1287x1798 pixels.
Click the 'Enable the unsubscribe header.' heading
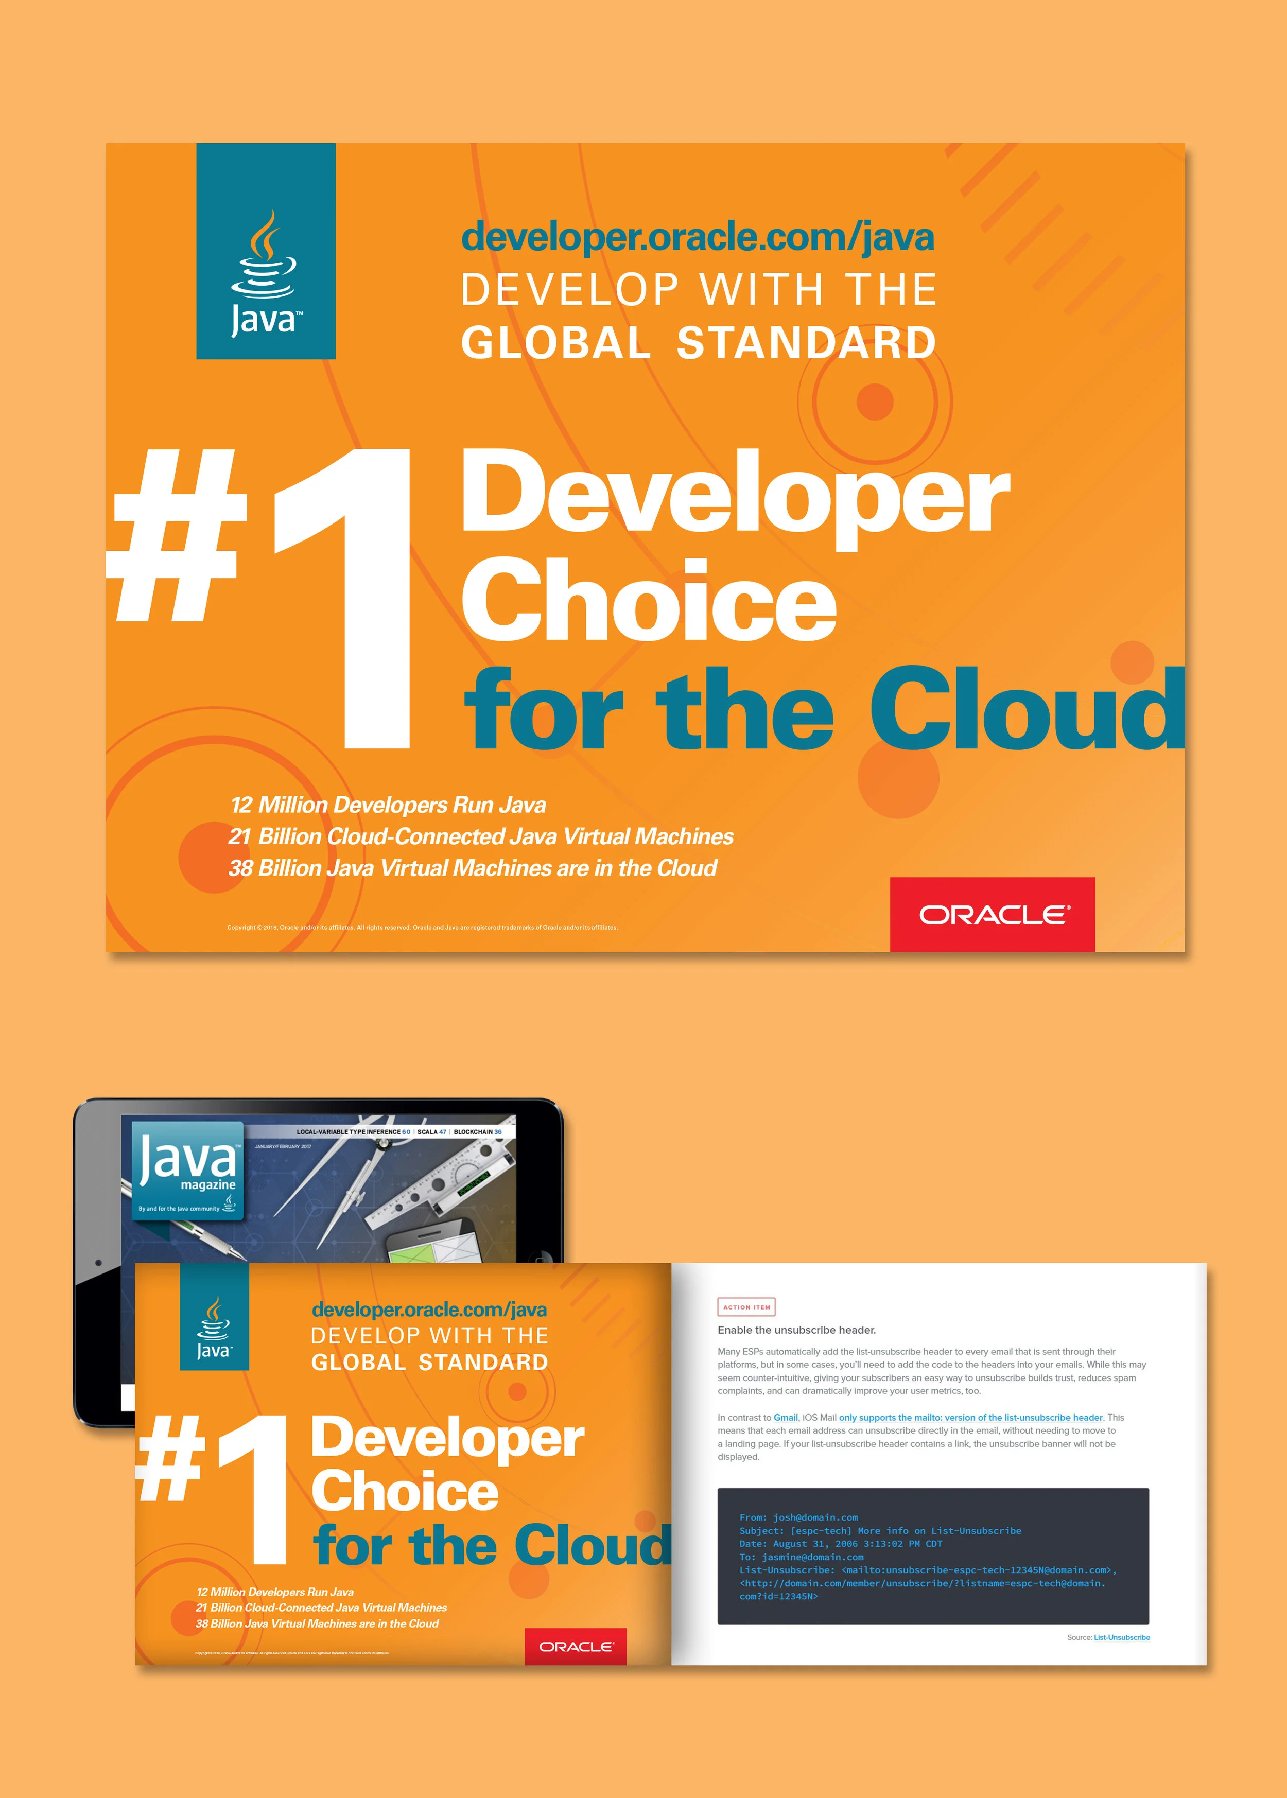point(796,1331)
